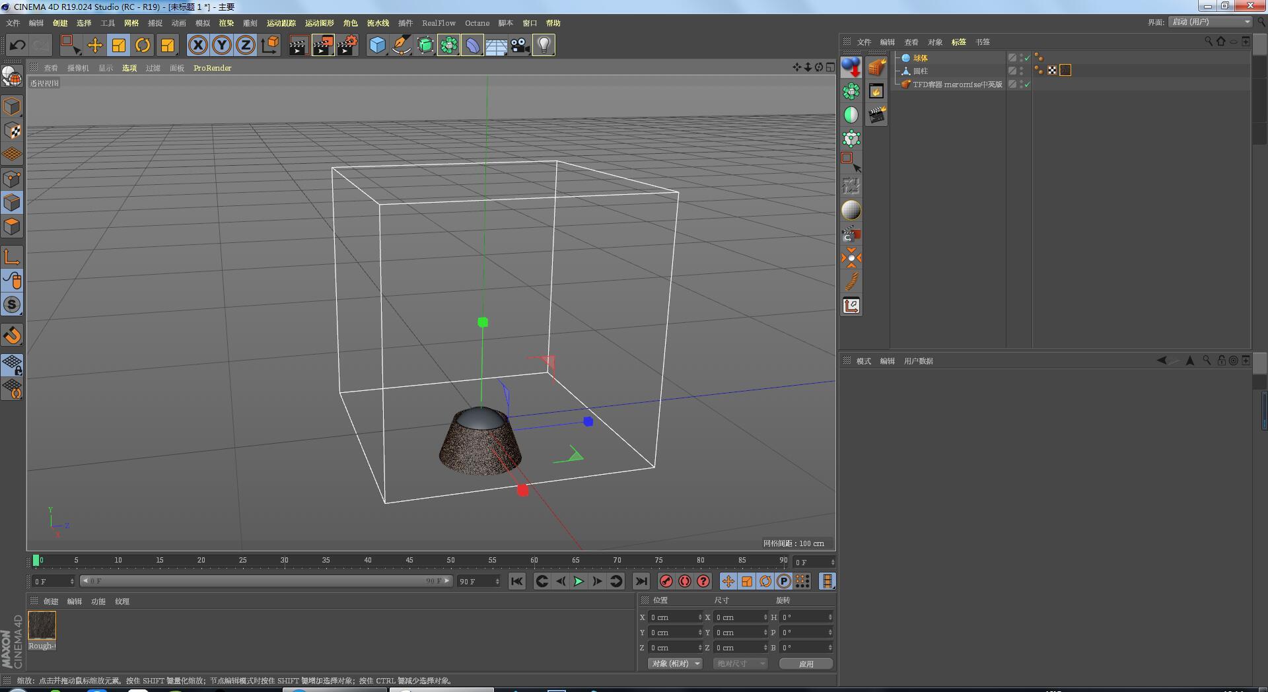Open the 渲染 menu in menu bar
1268x692 pixels.
226,23
